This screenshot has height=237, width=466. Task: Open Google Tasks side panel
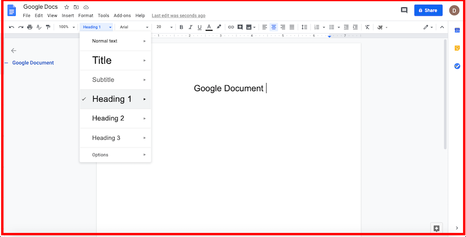(457, 66)
